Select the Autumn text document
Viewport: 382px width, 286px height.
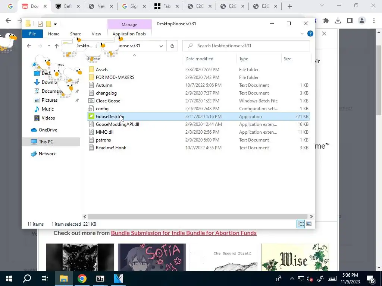[198, 85]
